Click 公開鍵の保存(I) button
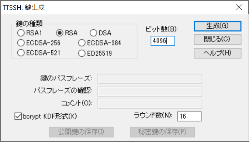Image resolution: width=249 pixels, height=142 pixels. point(81,132)
